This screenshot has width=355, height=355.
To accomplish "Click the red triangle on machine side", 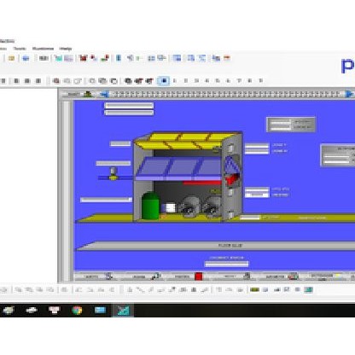I will 231,180.
